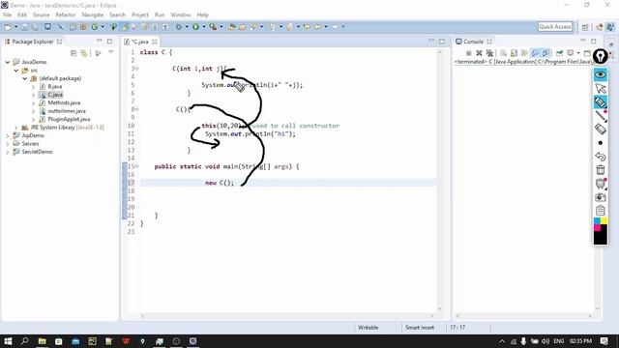The image size is (619, 348).
Task: Select B.java in Package Explorer
Action: tap(55, 86)
